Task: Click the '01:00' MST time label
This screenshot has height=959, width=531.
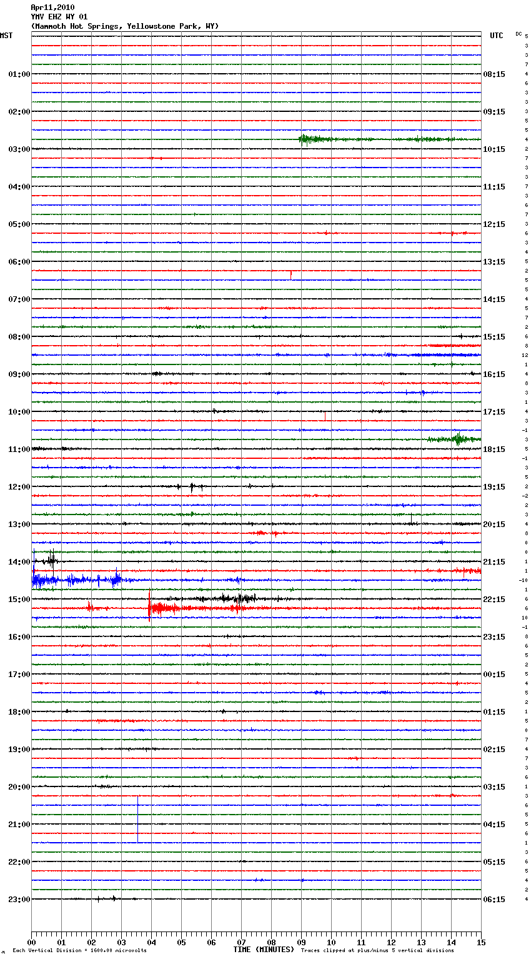Action: pos(19,74)
